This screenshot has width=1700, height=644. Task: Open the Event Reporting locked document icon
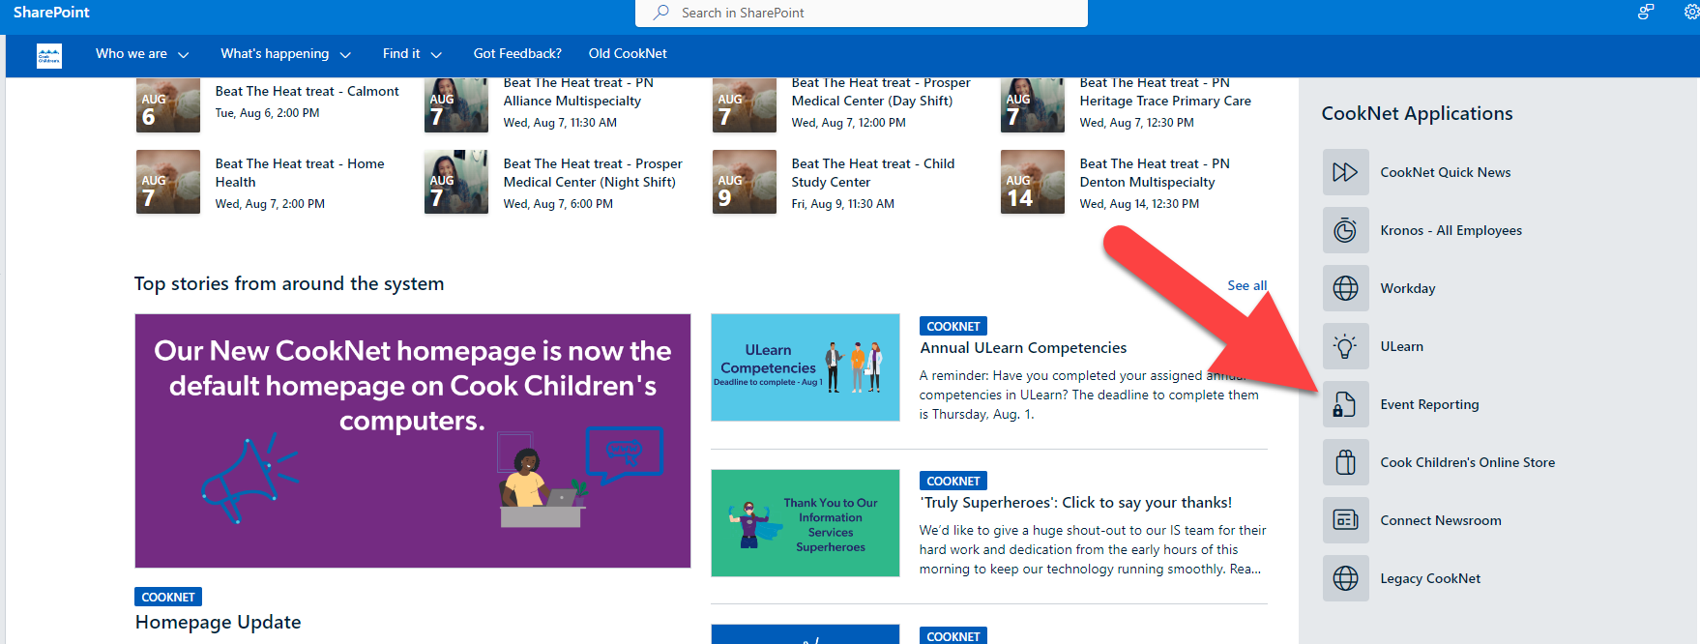pyautogui.click(x=1345, y=404)
